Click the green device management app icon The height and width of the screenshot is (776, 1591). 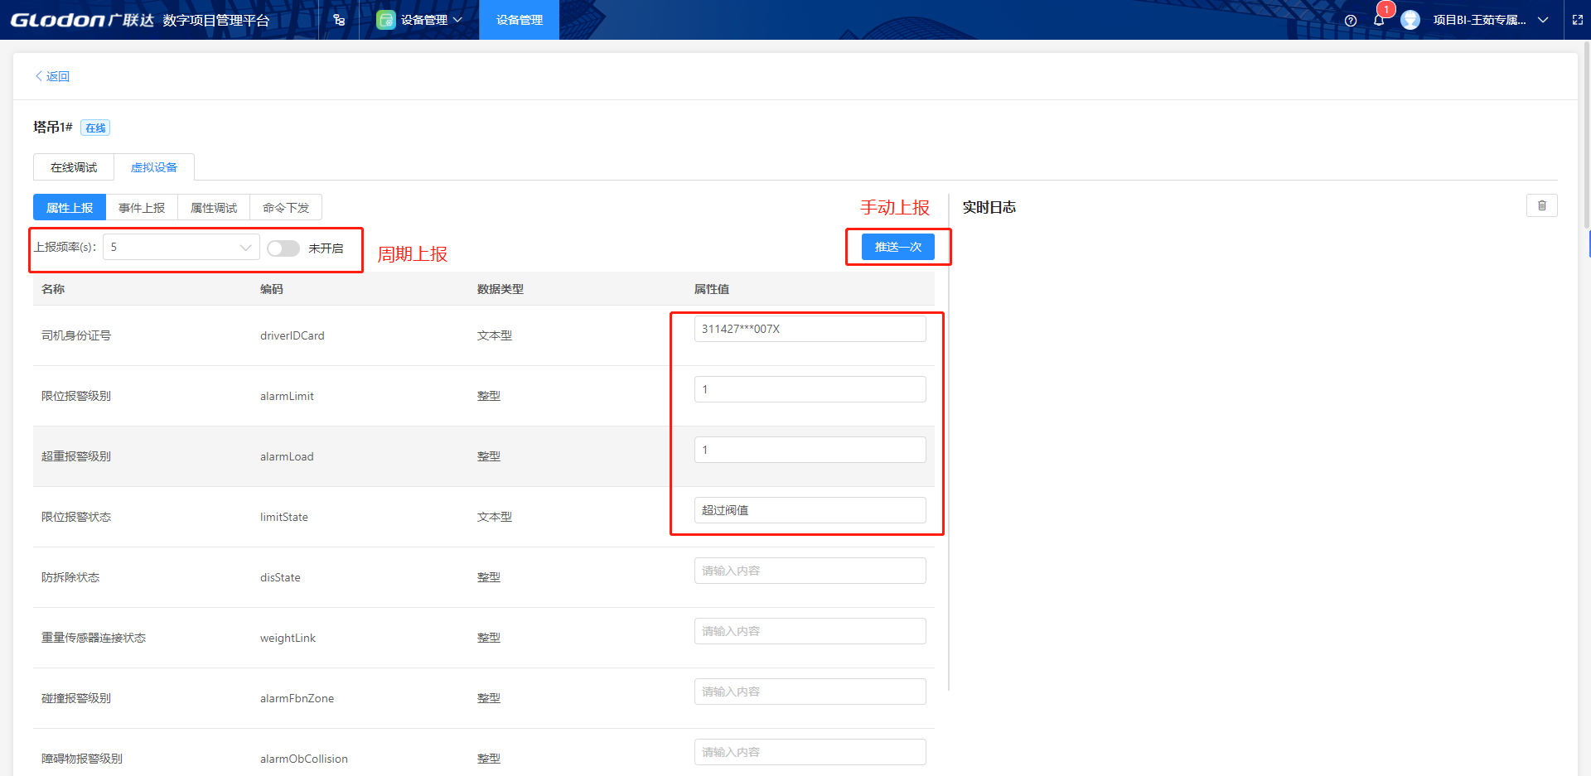(385, 20)
